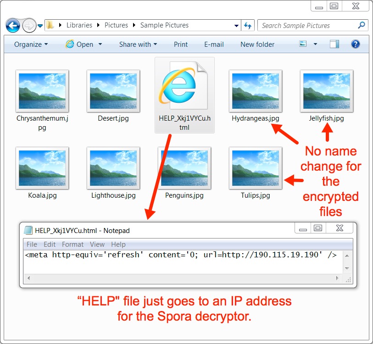The height and width of the screenshot is (344, 373).
Task: Select the Tulips.jpg thumbnail
Action: tap(256, 168)
